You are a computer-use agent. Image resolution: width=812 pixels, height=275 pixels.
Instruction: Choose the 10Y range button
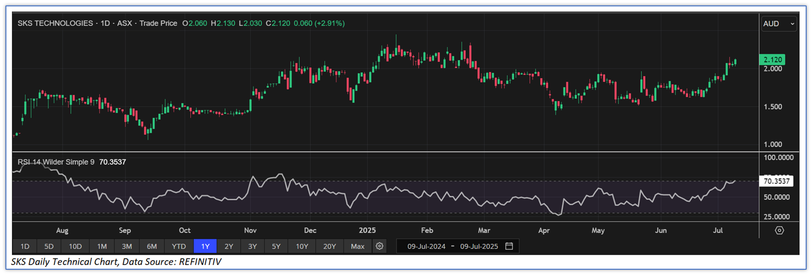tap(302, 246)
